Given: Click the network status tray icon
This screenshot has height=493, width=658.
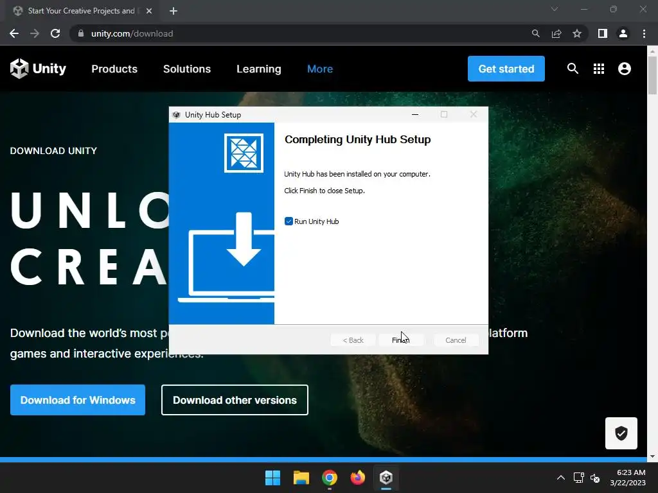Looking at the screenshot, I should (579, 478).
